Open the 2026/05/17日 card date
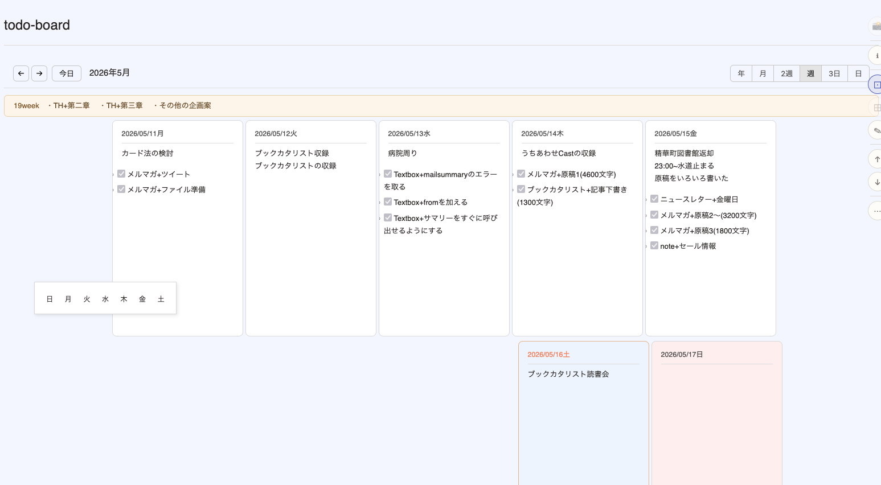The image size is (881, 485). point(682,355)
